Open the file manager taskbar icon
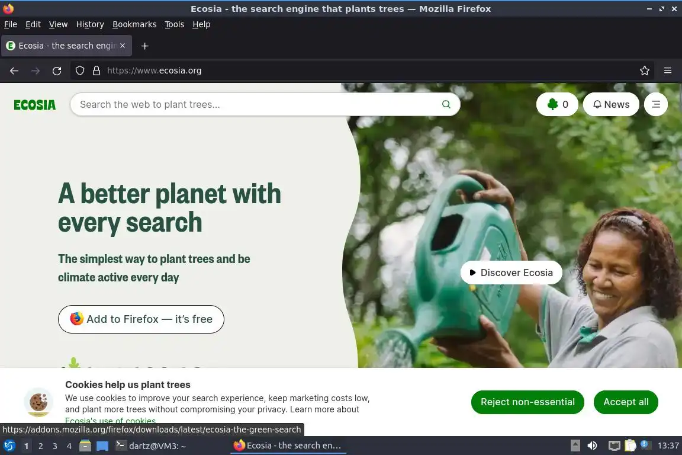The width and height of the screenshot is (682, 455). click(x=85, y=446)
